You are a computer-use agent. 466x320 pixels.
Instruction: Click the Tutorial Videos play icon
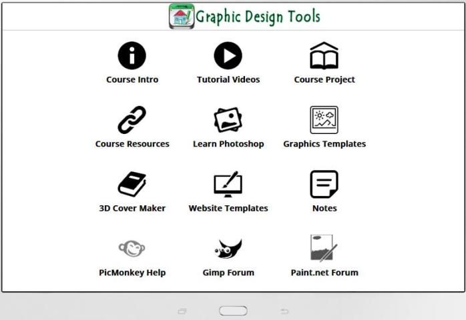tap(228, 55)
